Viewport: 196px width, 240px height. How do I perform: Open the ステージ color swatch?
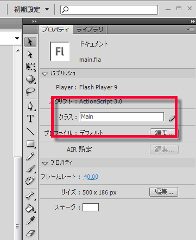click(x=91, y=207)
